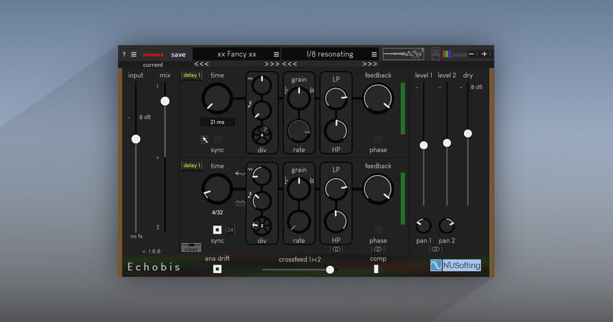This screenshot has width=613, height=322.
Task: Click the bottom delay grain knob
Action: (x=299, y=188)
